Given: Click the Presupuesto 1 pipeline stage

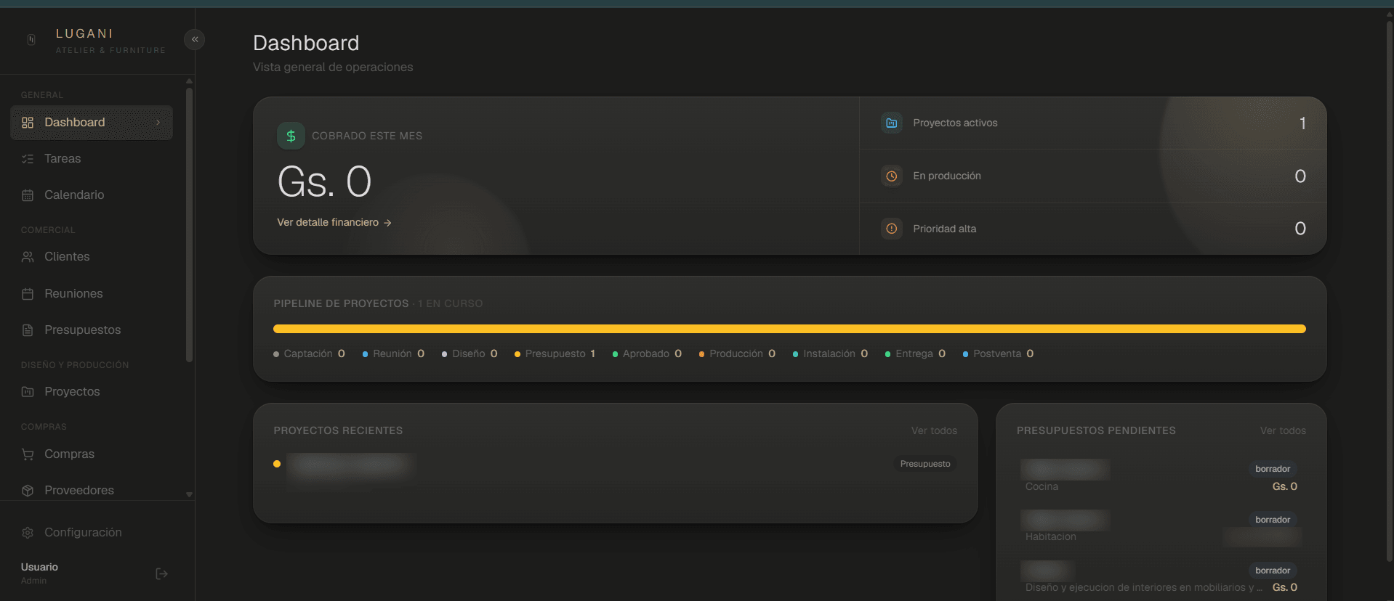Looking at the screenshot, I should coord(555,353).
